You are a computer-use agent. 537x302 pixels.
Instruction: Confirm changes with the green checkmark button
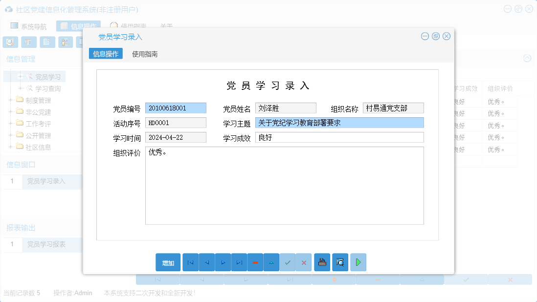click(x=288, y=262)
